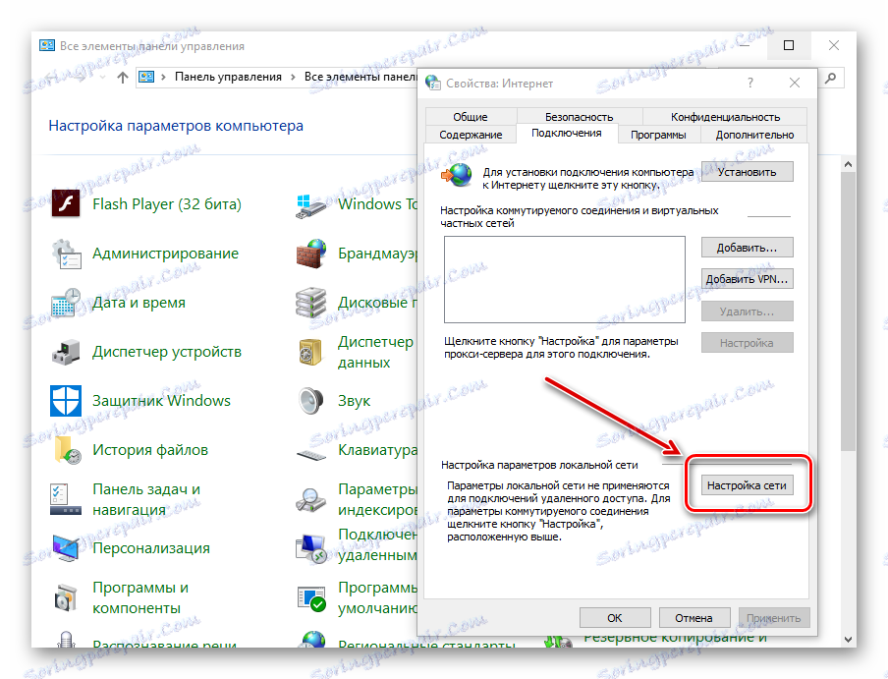Click the Control Panel icon in address bar
This screenshot has width=888, height=679.
[x=146, y=77]
